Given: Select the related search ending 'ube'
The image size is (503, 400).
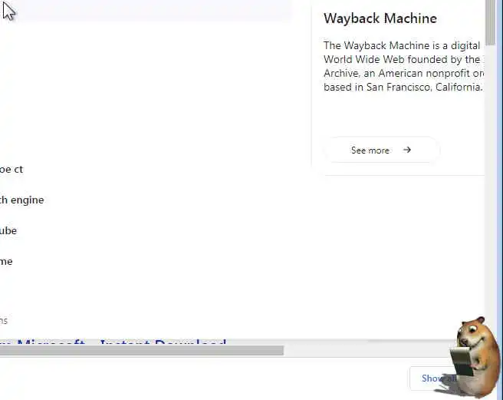Looking at the screenshot, I should pyautogui.click(x=8, y=230).
